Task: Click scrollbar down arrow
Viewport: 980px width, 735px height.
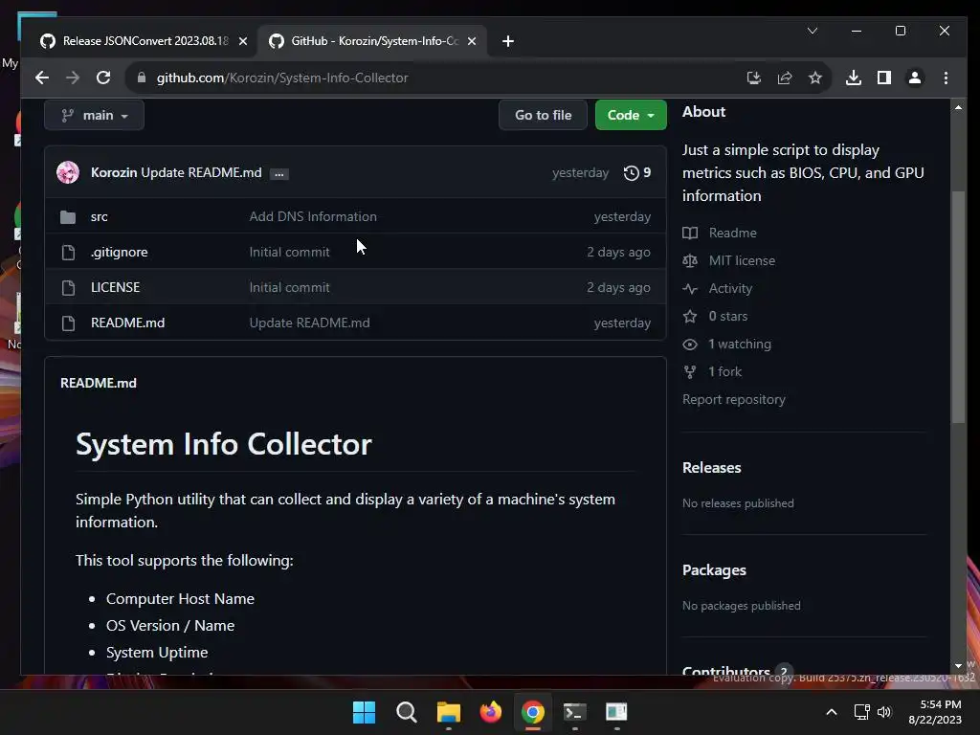Action: click(x=958, y=666)
